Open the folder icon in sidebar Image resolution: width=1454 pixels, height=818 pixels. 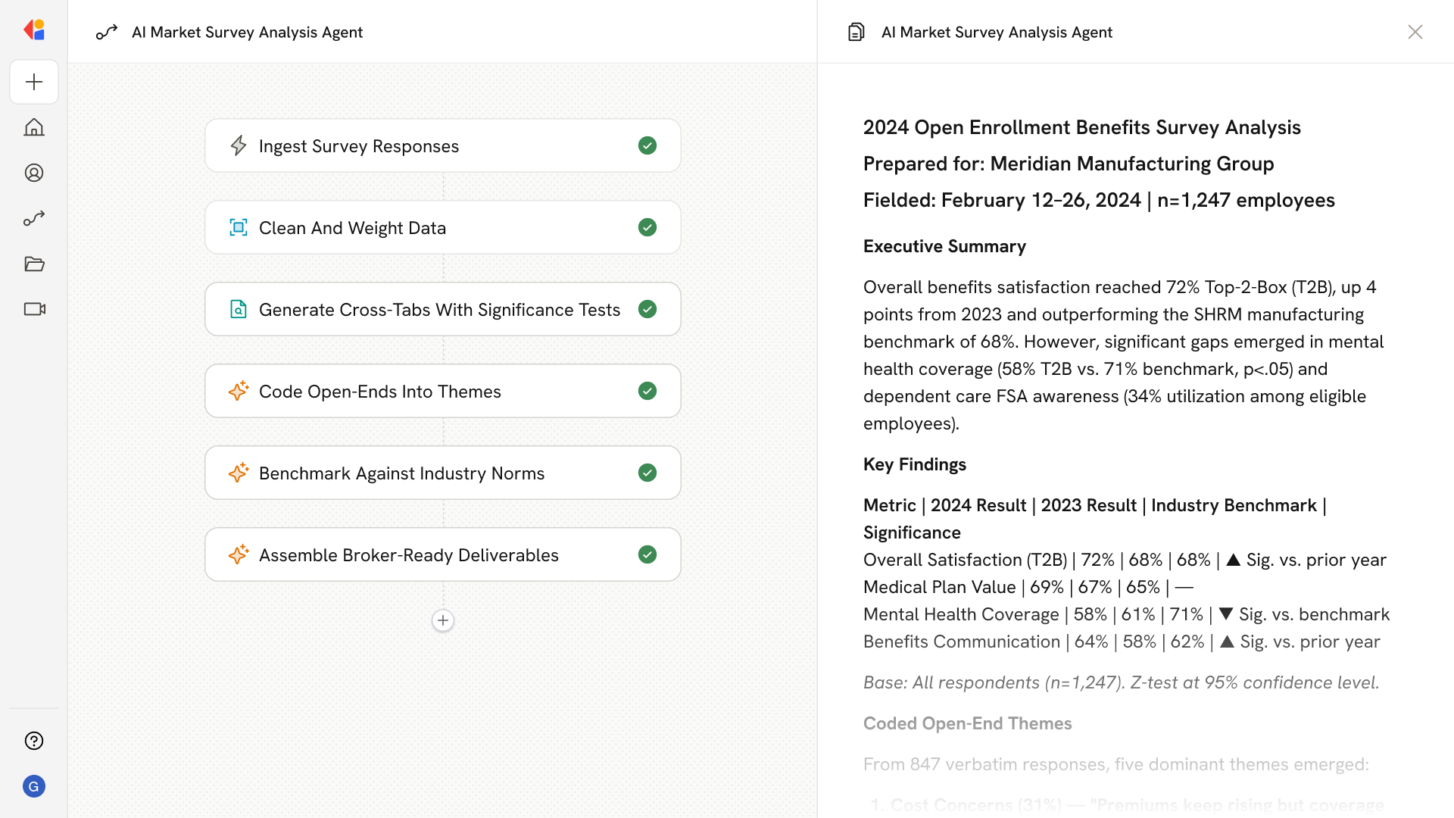tap(34, 264)
